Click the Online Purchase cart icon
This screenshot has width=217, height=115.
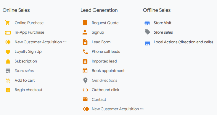click(x=8, y=23)
